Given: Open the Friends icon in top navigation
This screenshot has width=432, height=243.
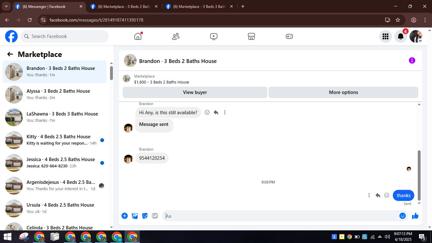Looking at the screenshot, I should (176, 36).
